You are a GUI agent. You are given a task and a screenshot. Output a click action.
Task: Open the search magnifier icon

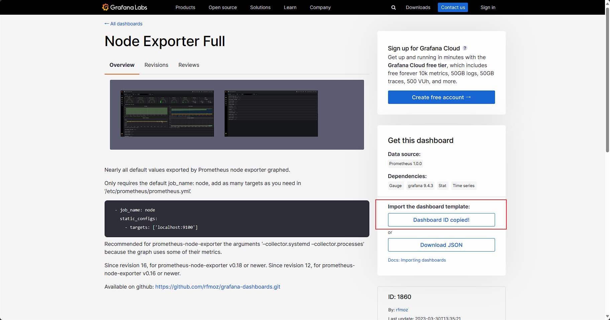pos(393,7)
